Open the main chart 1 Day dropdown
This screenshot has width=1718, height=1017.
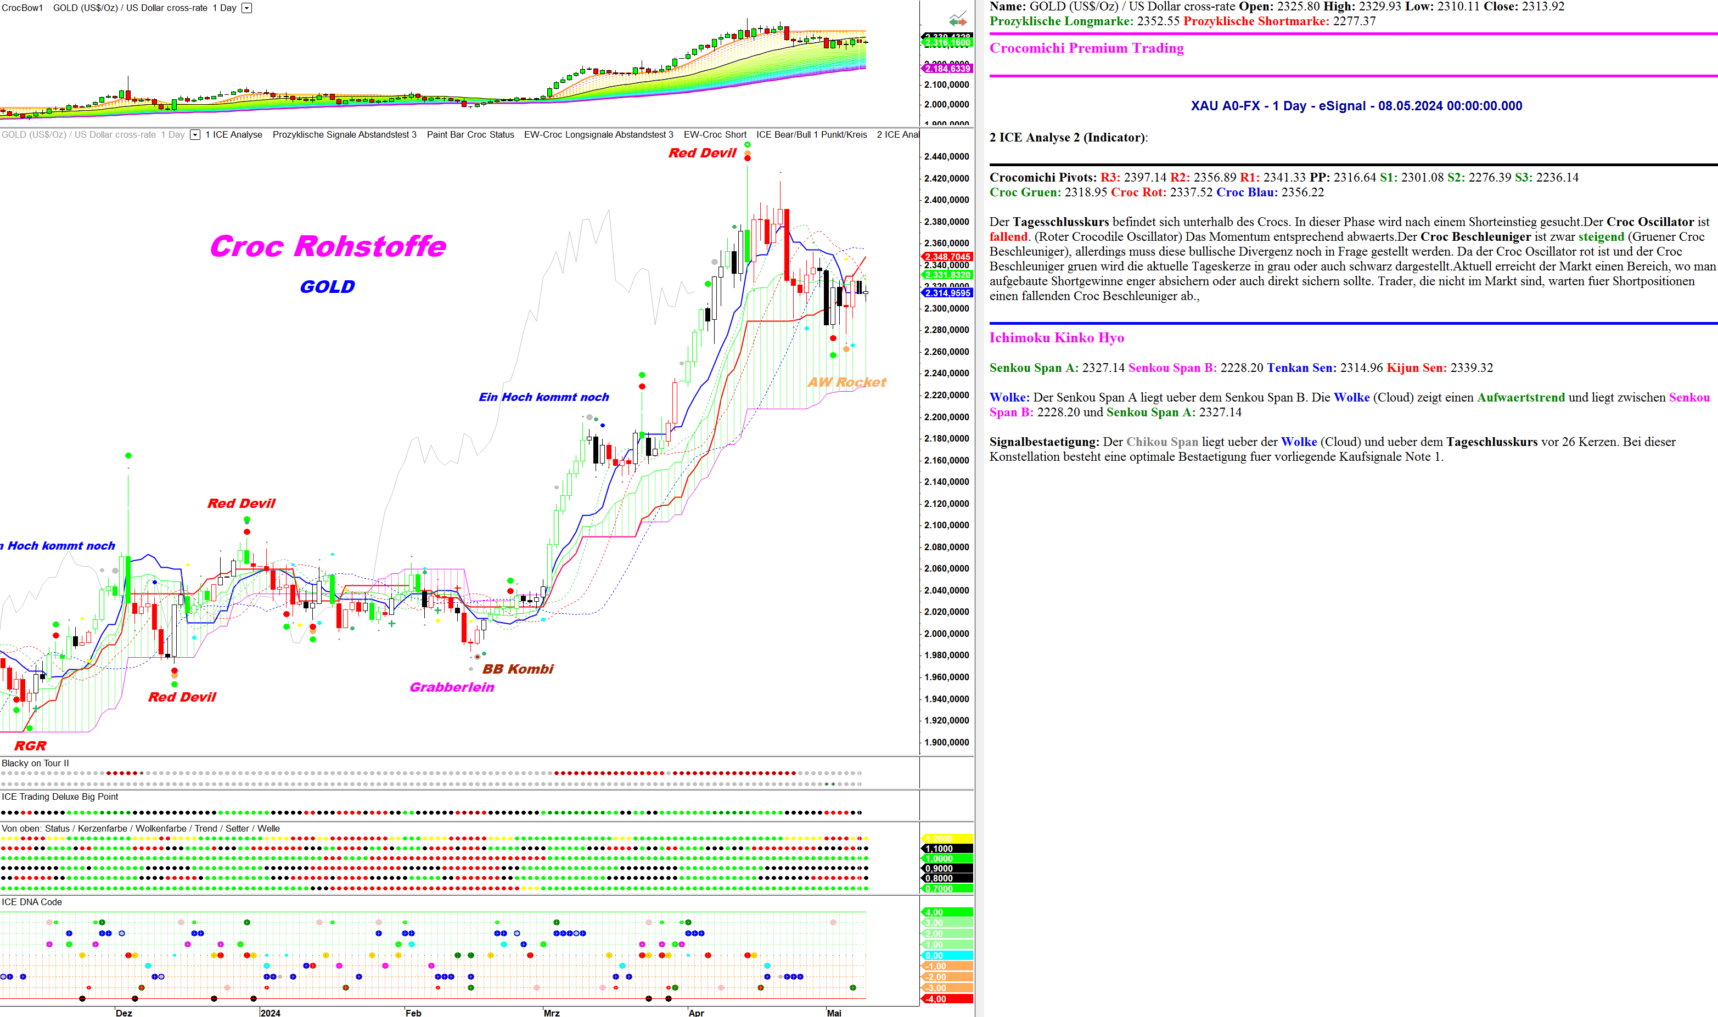(x=195, y=135)
